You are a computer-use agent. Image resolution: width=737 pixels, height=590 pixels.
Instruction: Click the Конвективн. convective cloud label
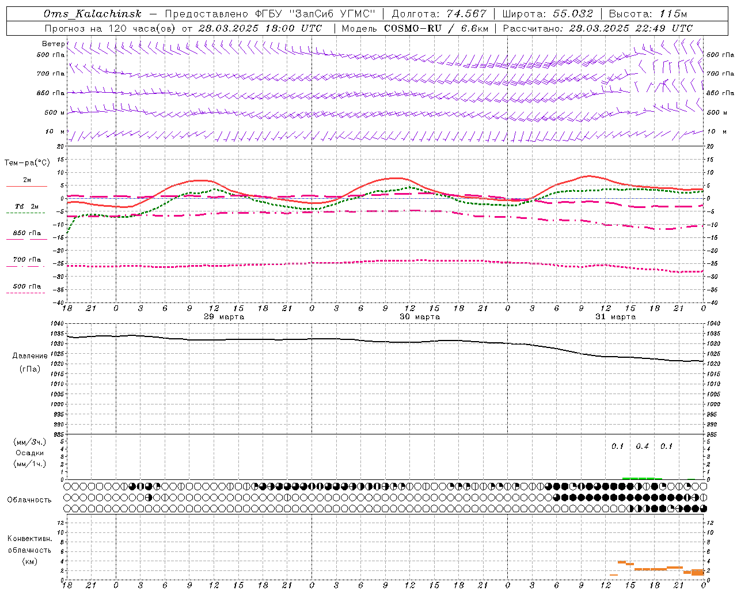tap(29, 539)
